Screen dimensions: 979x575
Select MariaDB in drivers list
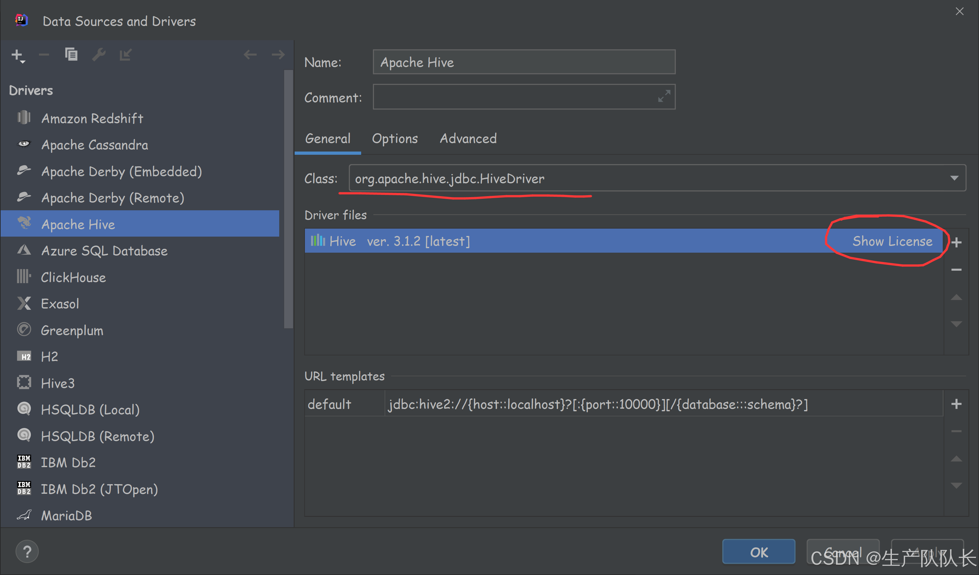[x=140, y=515]
